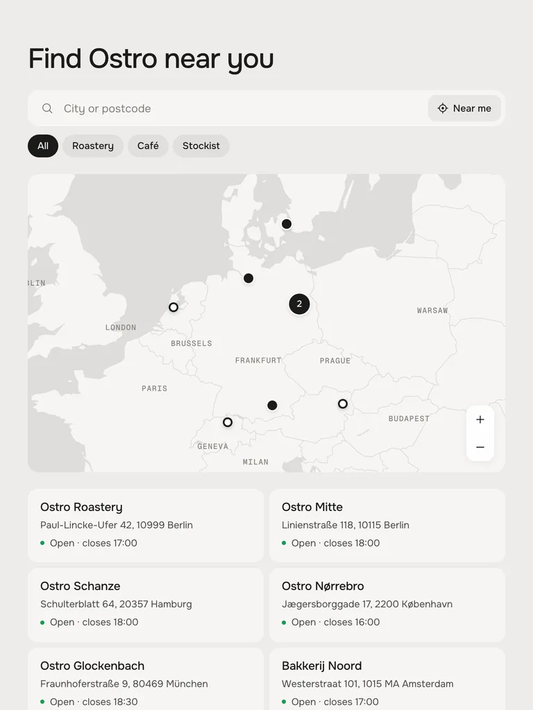533x710 pixels.
Task: Click the FRANKFURT map label
Action: pyautogui.click(x=258, y=361)
